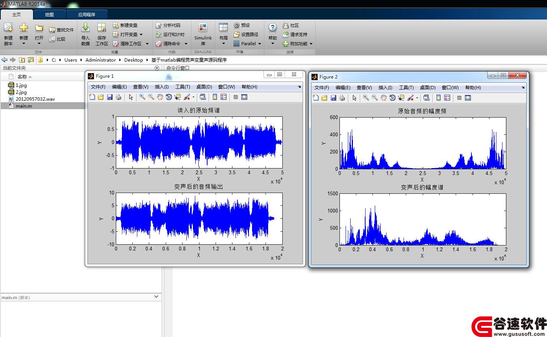547x337 pixels.
Task: Toggle Edit Plot arrow in Figure 2
Action: pyautogui.click(x=354, y=98)
